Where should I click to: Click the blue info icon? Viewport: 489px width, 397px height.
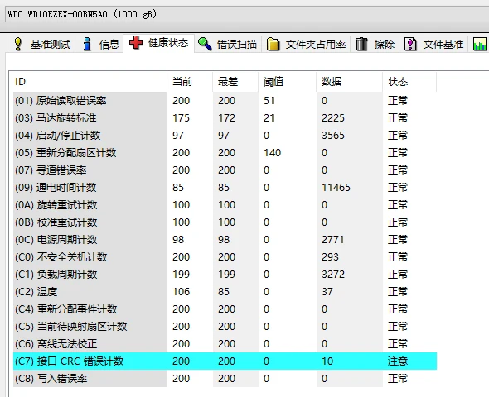click(x=87, y=44)
